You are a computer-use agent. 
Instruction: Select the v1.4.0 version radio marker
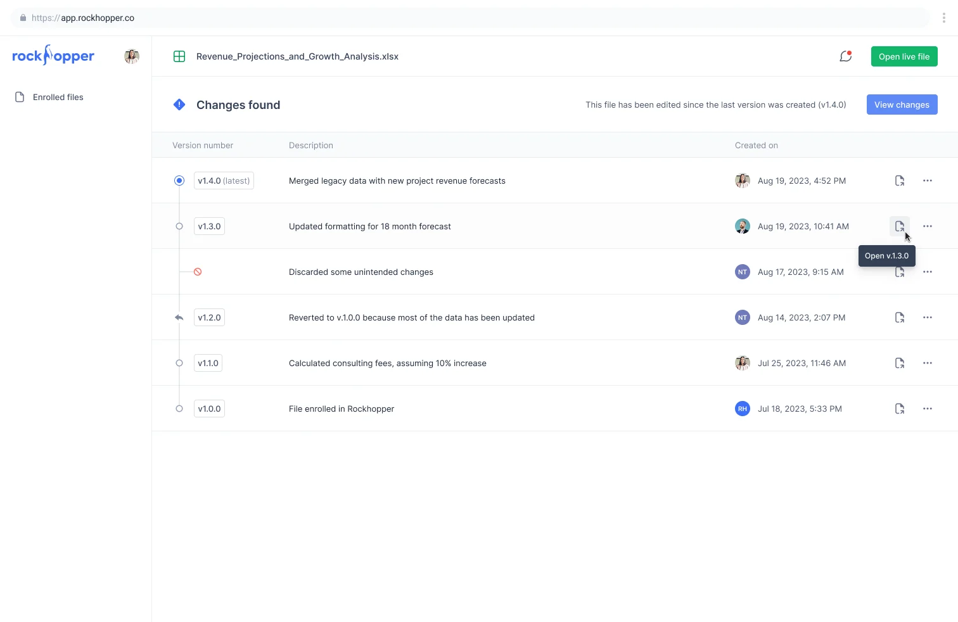click(179, 181)
